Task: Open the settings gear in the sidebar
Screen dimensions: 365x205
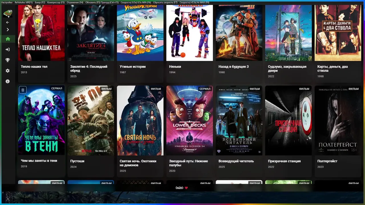Action: coord(8,71)
